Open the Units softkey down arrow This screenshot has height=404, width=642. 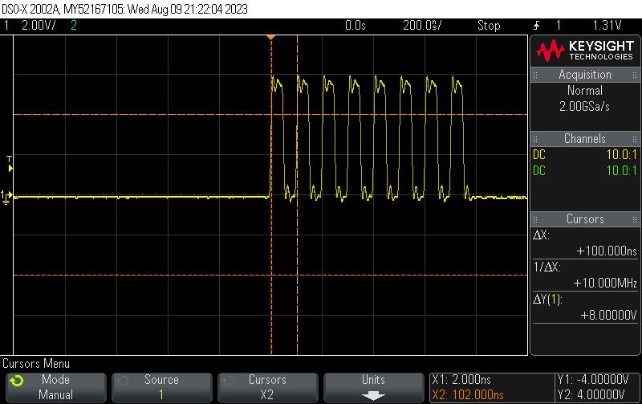(x=373, y=396)
